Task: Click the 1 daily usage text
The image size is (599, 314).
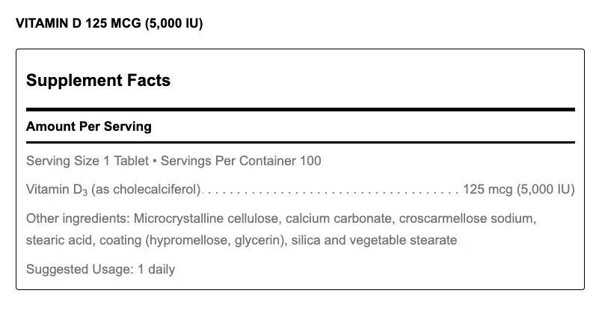Action: point(156,269)
